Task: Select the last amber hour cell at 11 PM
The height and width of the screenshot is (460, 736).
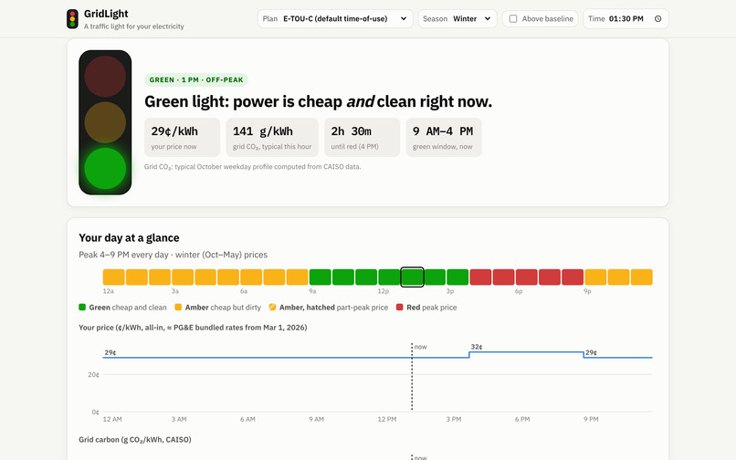Action: (x=642, y=277)
